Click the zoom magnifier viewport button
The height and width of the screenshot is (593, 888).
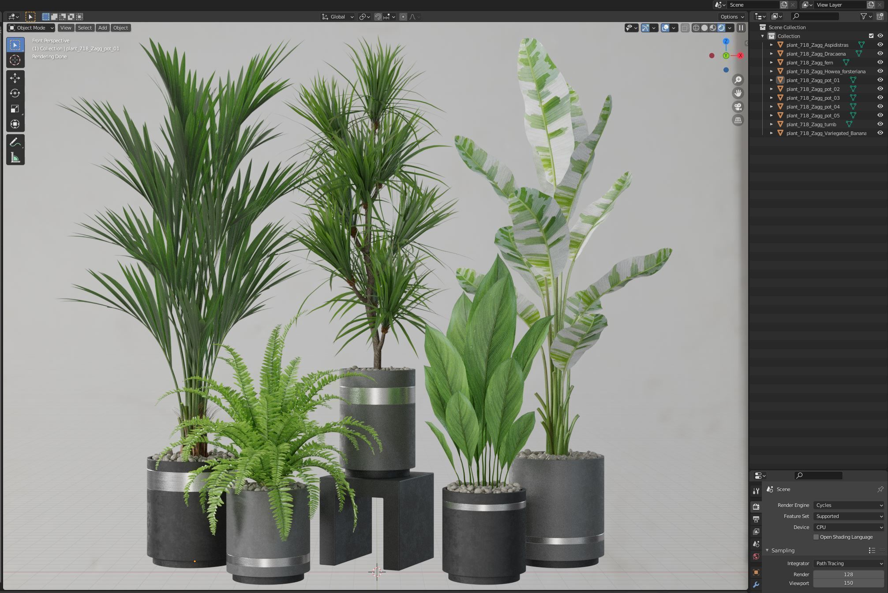[x=738, y=80]
